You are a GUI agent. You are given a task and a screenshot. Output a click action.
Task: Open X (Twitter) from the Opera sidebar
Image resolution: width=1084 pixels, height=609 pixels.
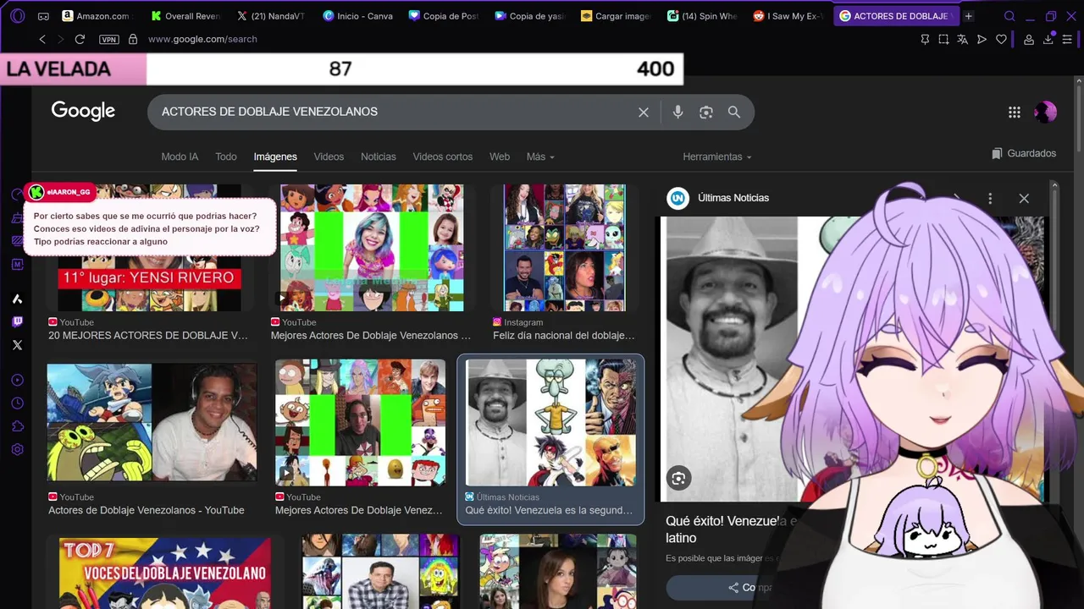click(17, 345)
